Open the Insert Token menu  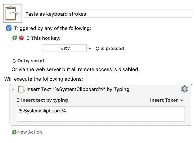coord(166,100)
